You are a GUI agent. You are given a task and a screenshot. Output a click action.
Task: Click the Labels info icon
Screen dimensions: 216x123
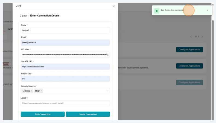coord(27,98)
